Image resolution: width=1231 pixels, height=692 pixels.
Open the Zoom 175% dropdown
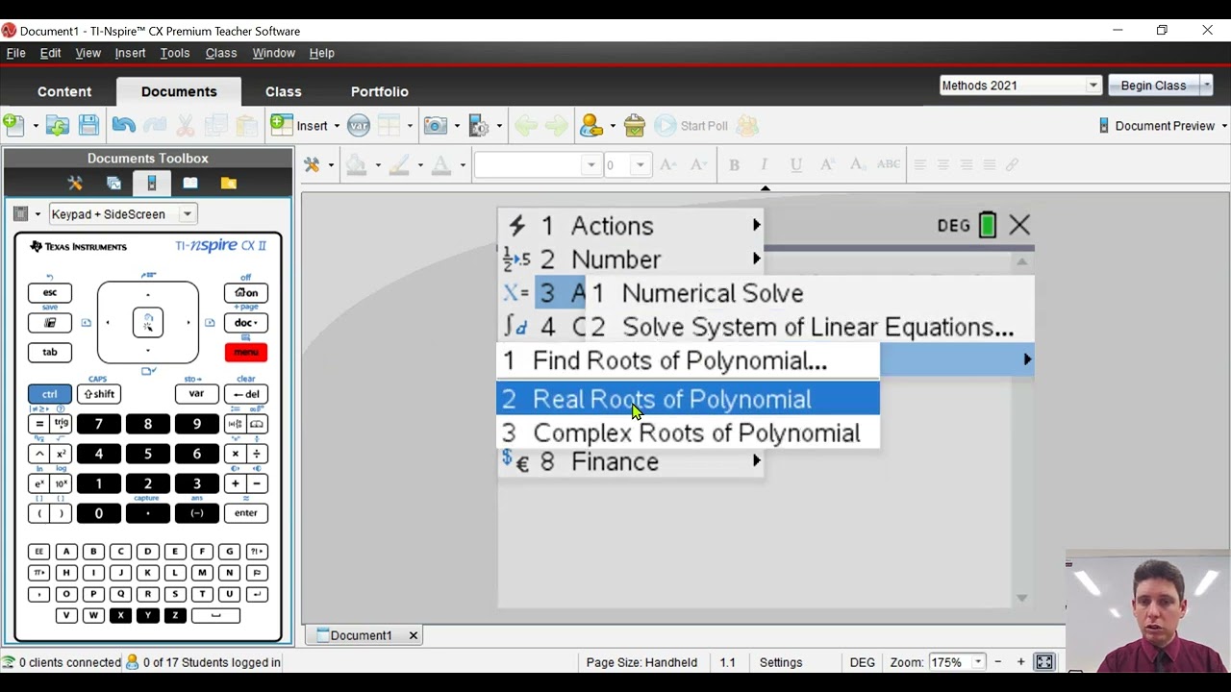pyautogui.click(x=978, y=662)
